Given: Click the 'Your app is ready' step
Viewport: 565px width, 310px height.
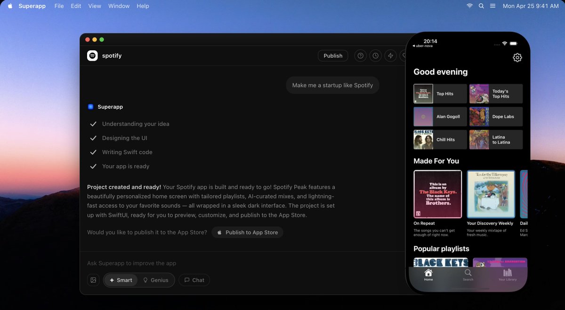Looking at the screenshot, I should 126,166.
